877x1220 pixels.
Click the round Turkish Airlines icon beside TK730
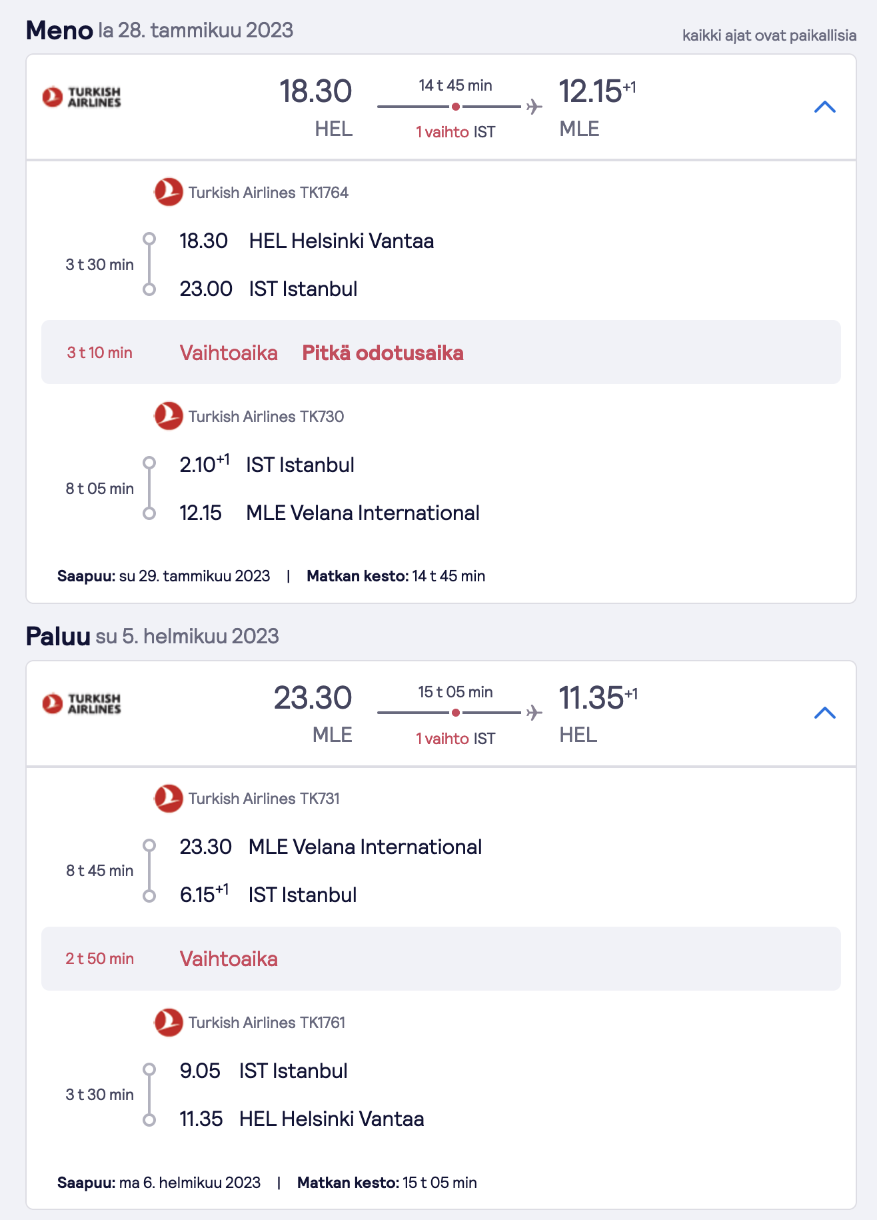tap(168, 416)
